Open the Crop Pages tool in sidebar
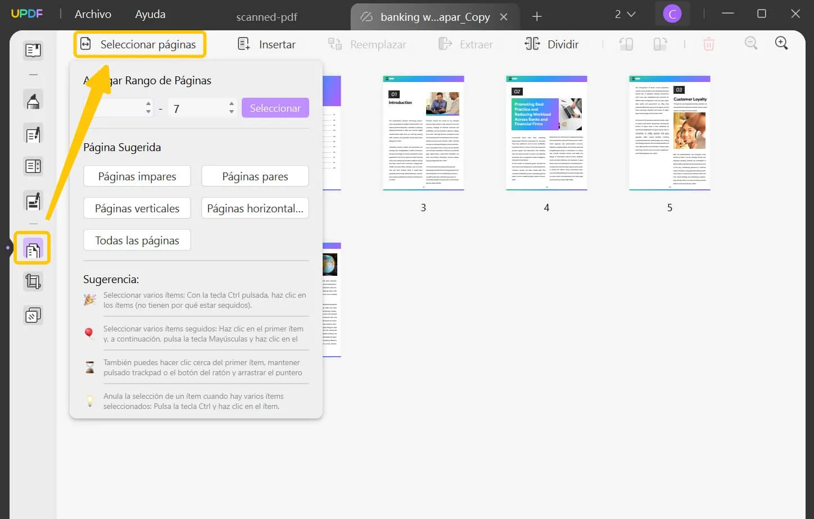Screen dimensions: 814x519 point(33,281)
